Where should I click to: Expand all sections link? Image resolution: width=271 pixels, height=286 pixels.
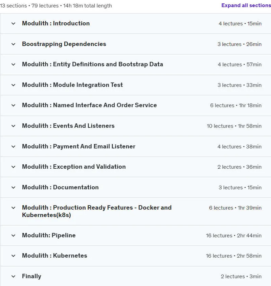tap(246, 5)
